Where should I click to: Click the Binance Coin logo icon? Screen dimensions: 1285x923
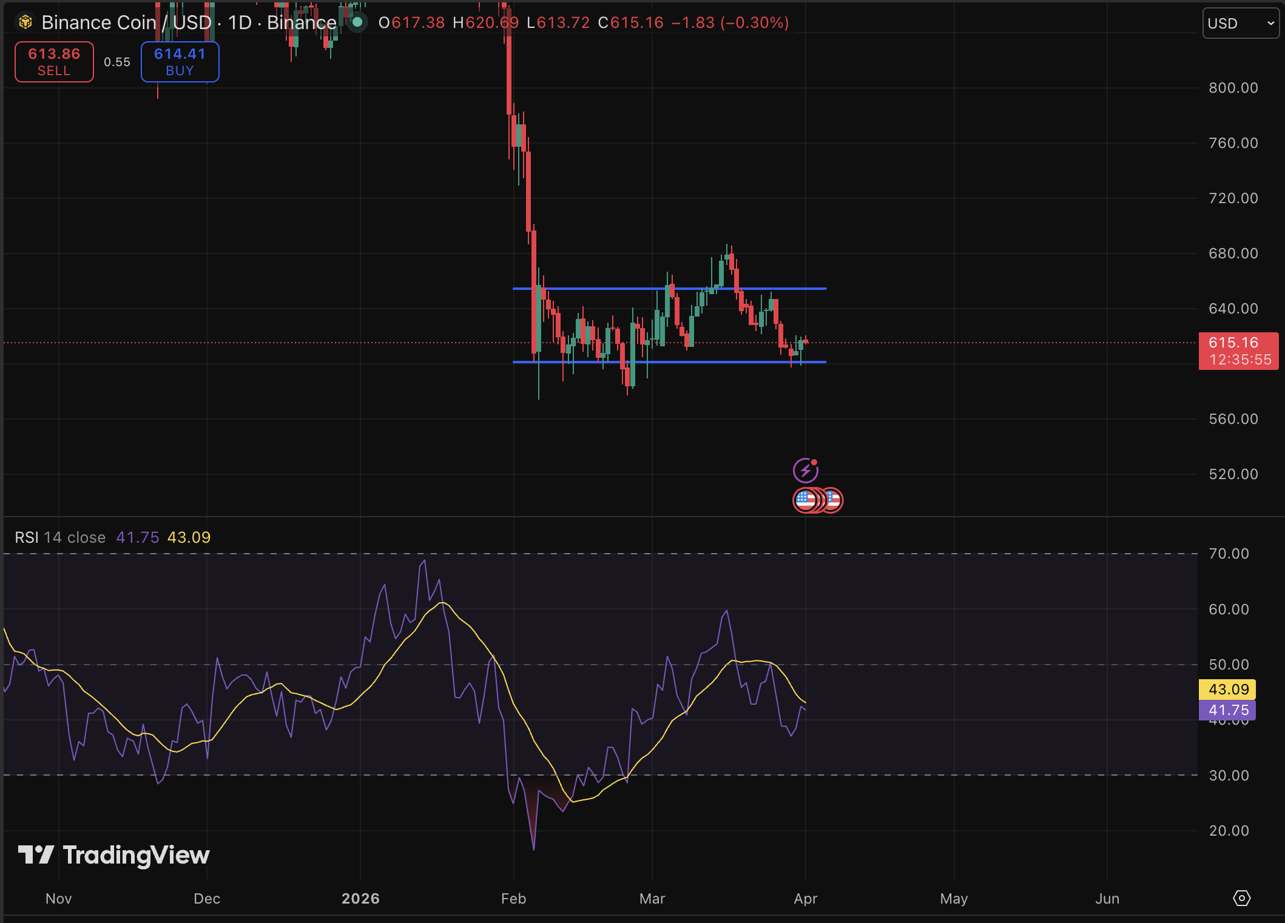point(24,22)
